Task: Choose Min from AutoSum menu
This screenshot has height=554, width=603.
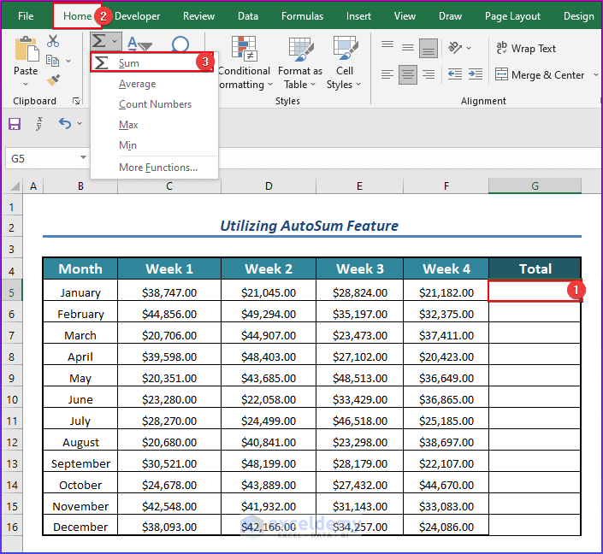Action: 154,145
